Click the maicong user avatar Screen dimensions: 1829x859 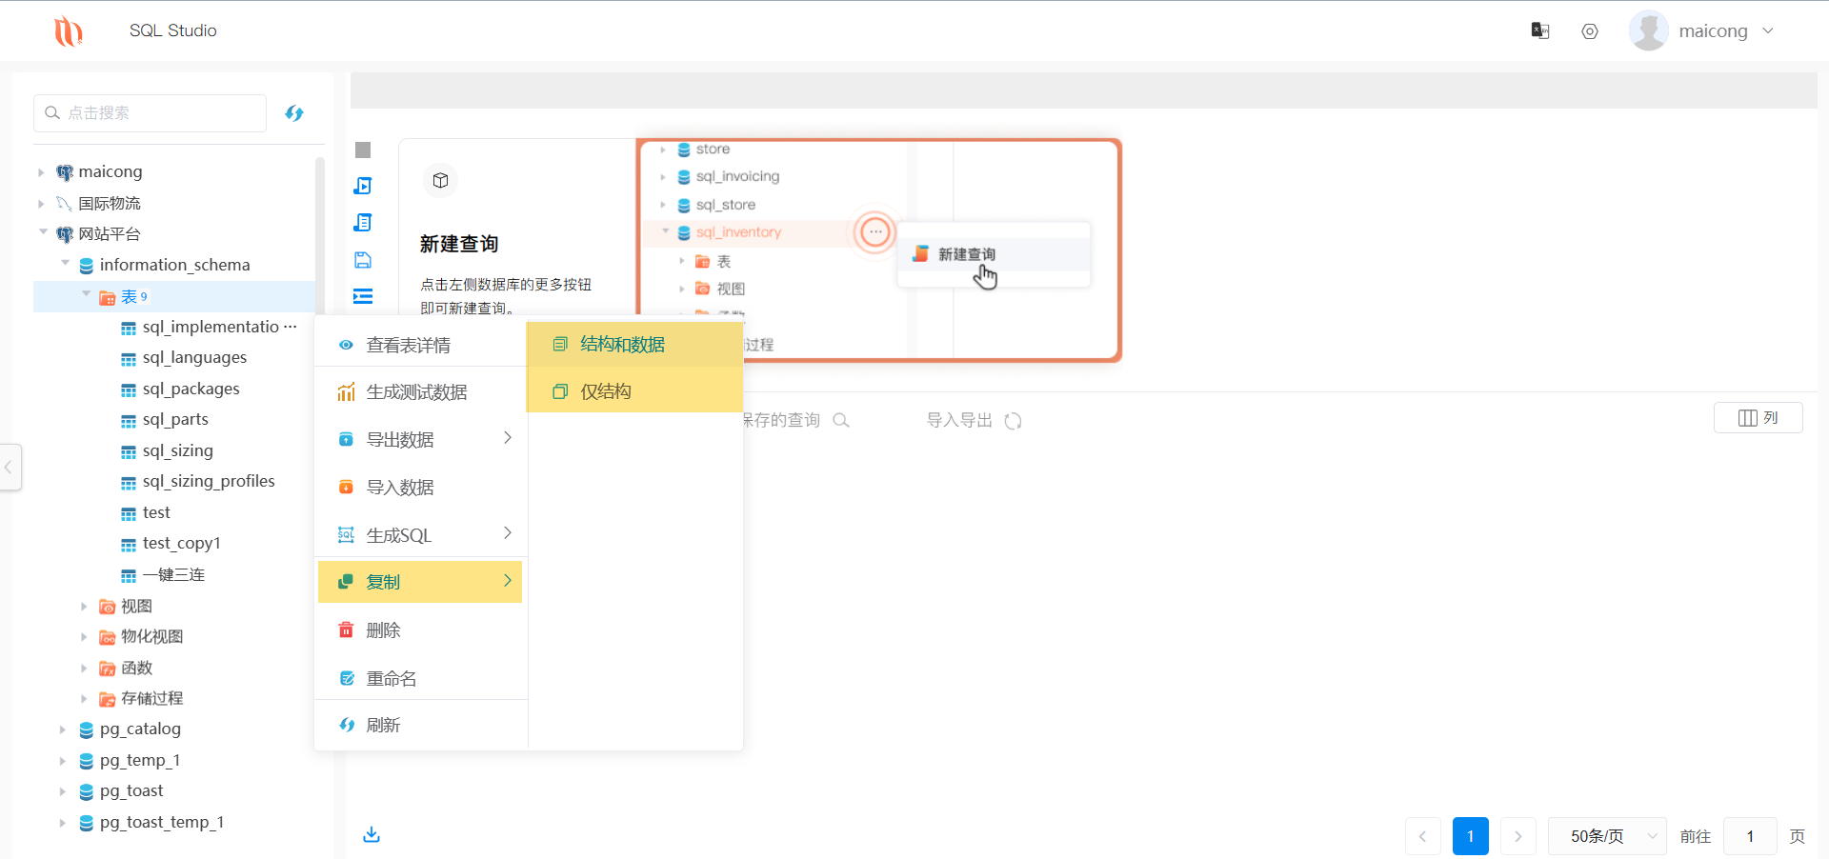click(1649, 30)
